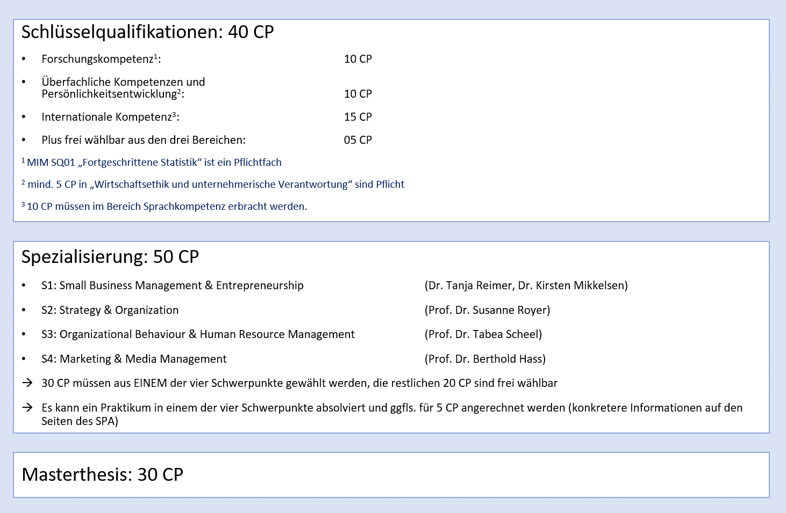Click the Internationale Kompetenz entry
The image size is (786, 513).
coord(110,117)
